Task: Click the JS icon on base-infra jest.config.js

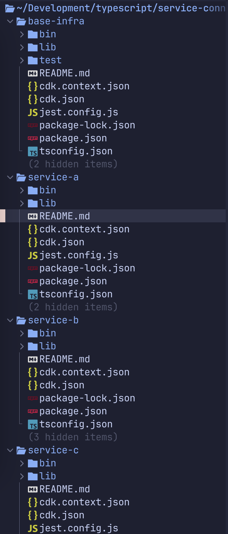Action: click(32, 112)
